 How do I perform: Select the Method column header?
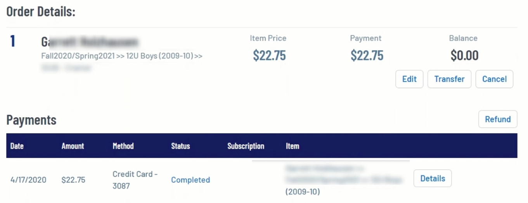123,146
